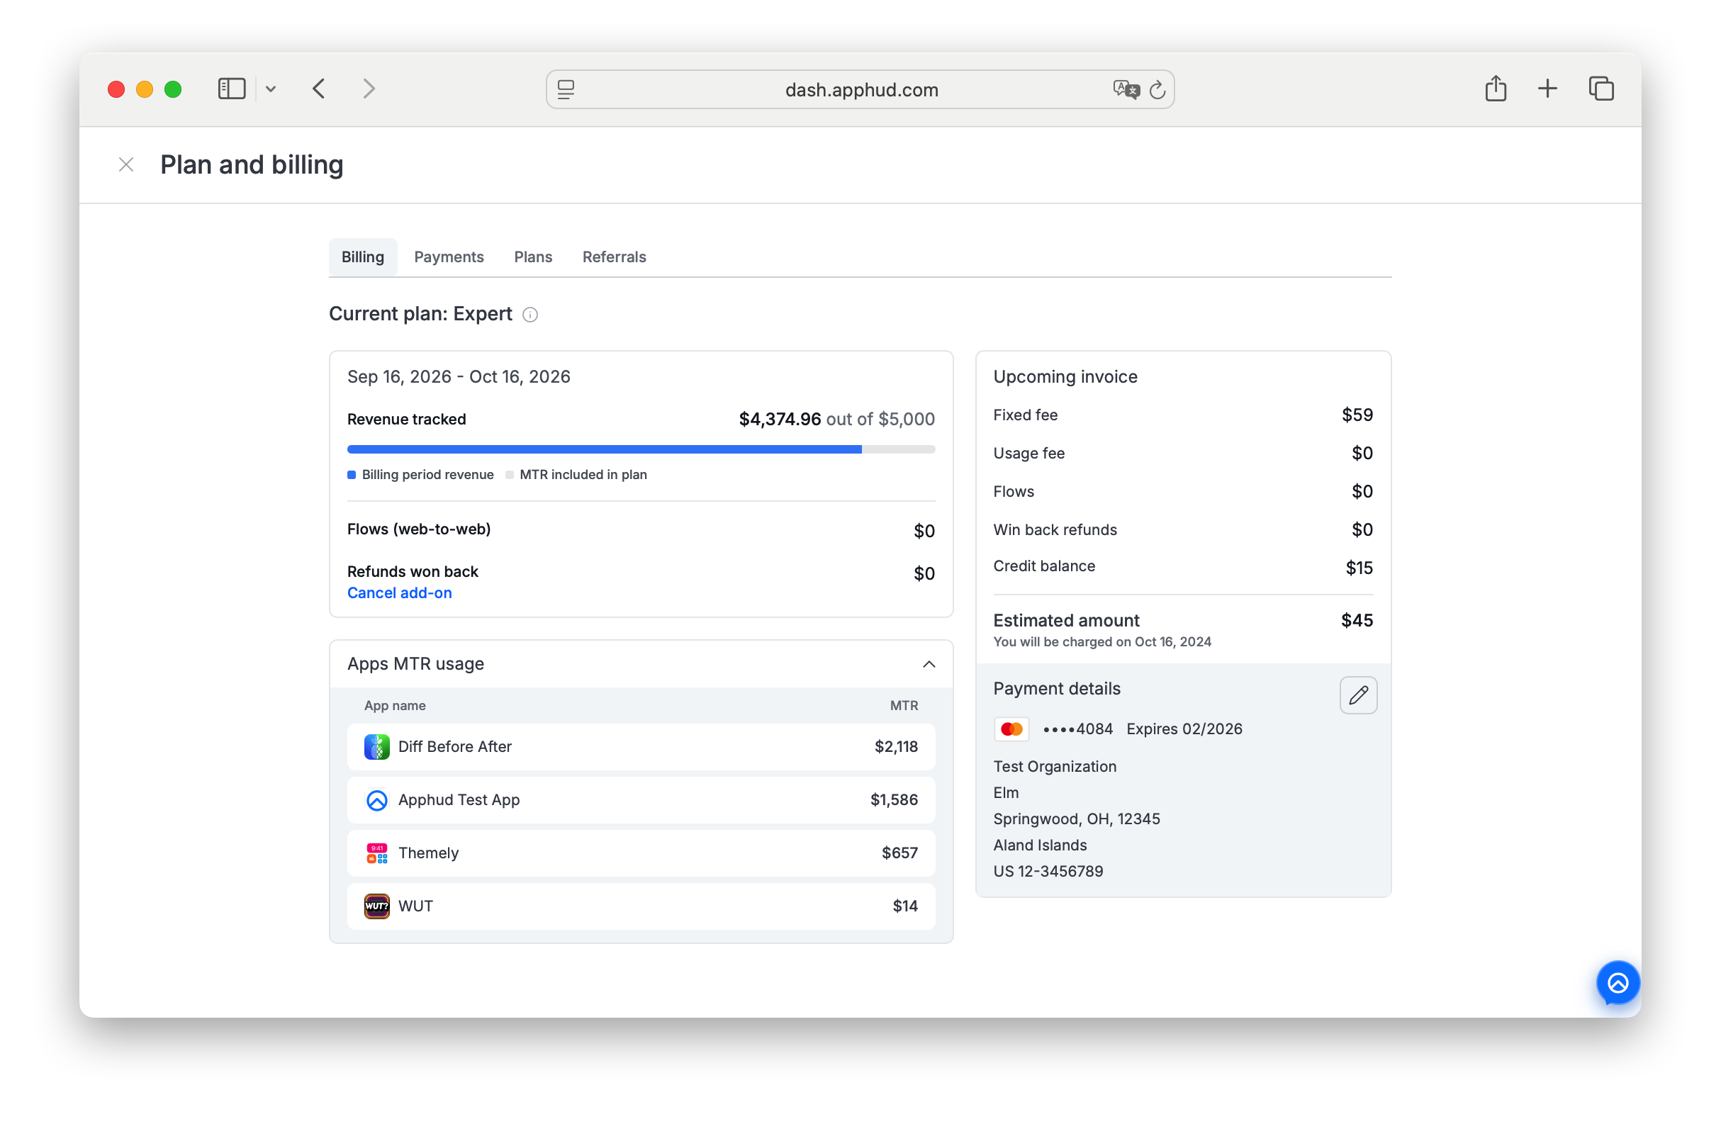Open the Share icon in toolbar
The height and width of the screenshot is (1124, 1721).
click(1496, 88)
